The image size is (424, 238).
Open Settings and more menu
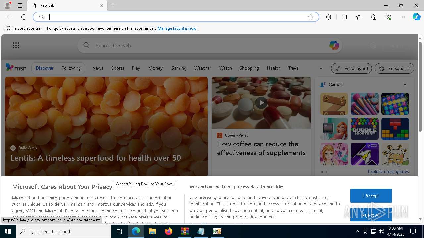[x=403, y=17]
